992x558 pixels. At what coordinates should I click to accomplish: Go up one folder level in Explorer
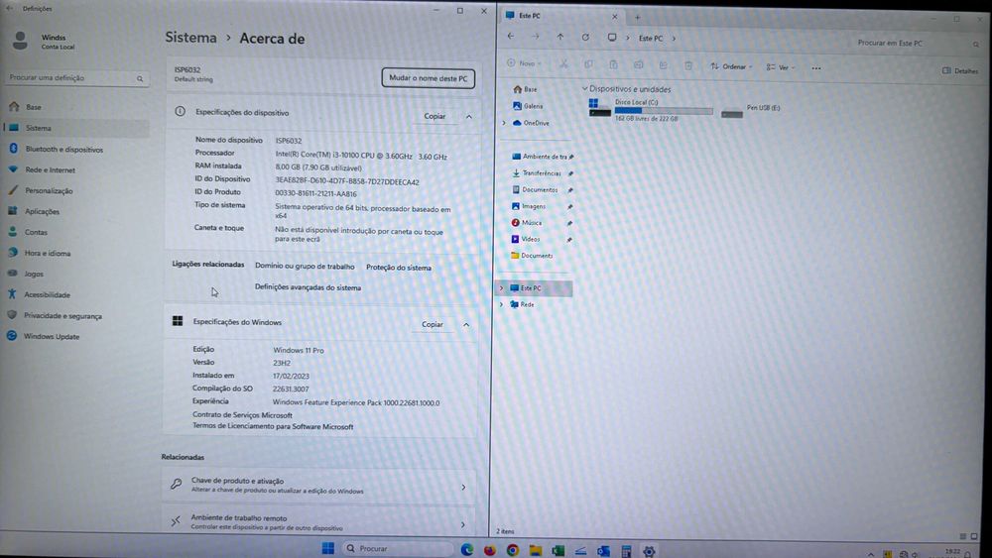[x=559, y=38]
